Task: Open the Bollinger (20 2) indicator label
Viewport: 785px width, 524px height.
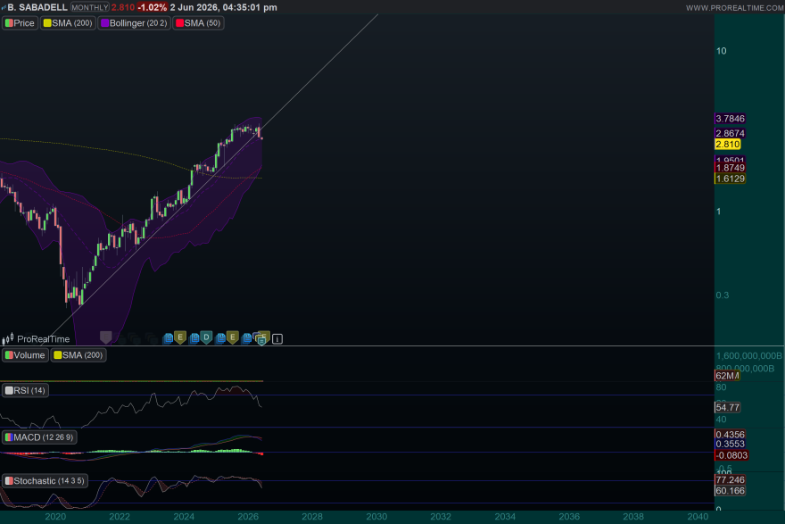Action: click(x=134, y=23)
